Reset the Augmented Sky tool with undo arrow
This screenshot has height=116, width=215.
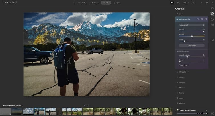tap(198, 19)
